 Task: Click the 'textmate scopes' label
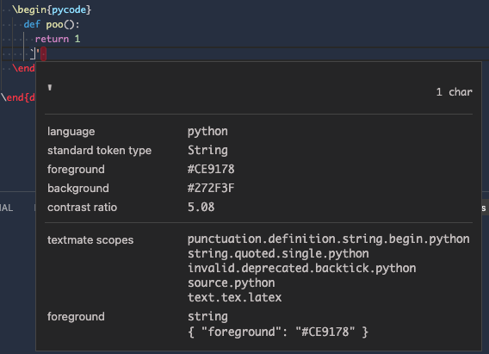click(x=90, y=240)
